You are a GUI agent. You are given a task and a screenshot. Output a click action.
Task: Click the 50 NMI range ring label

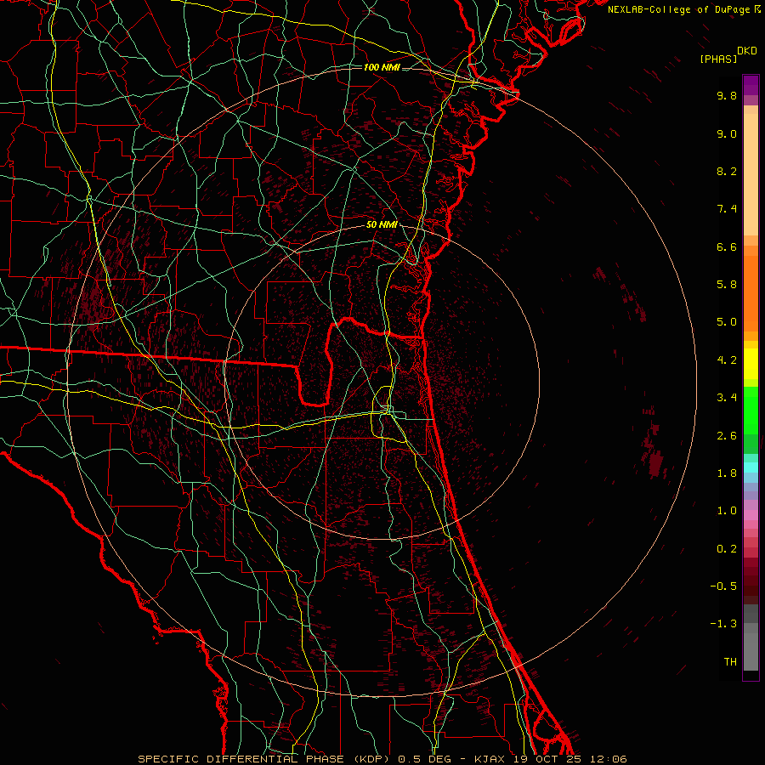pos(382,224)
